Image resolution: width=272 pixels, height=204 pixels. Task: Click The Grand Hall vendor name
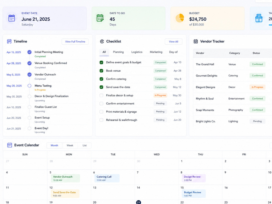(205, 64)
